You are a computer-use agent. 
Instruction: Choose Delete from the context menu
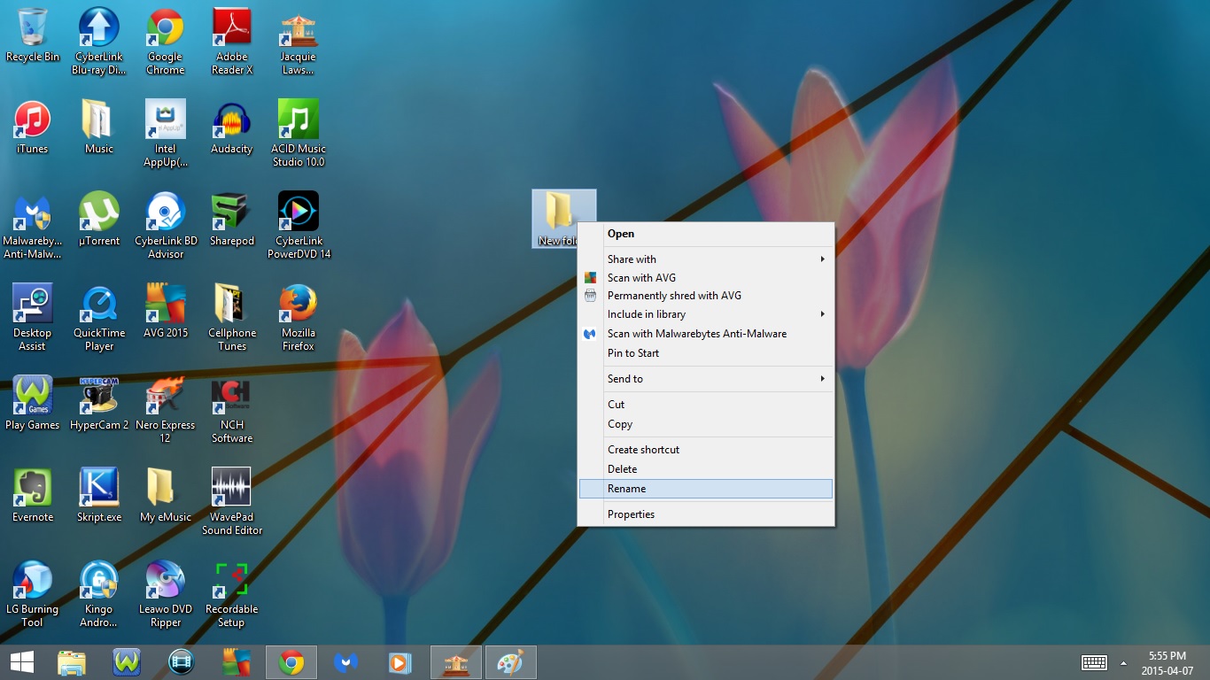[x=705, y=469]
